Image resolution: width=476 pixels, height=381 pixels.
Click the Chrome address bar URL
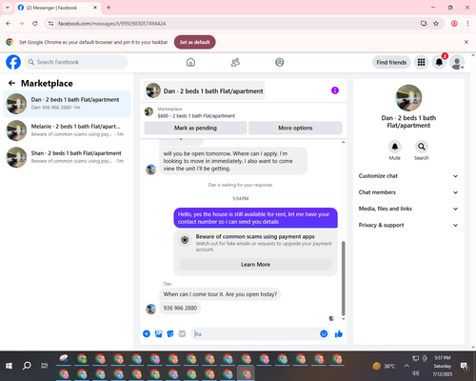click(x=111, y=24)
